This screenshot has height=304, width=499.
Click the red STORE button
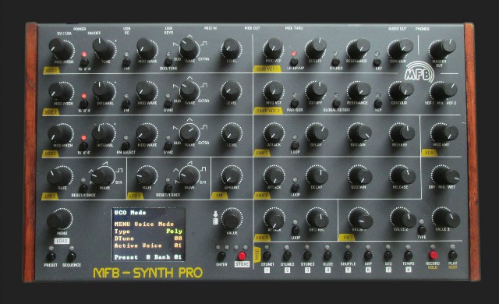pyautogui.click(x=242, y=256)
